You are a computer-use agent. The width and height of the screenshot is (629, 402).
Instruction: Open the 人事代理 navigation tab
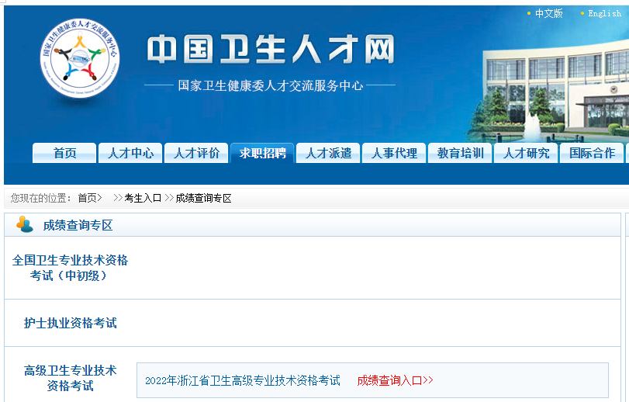point(394,153)
